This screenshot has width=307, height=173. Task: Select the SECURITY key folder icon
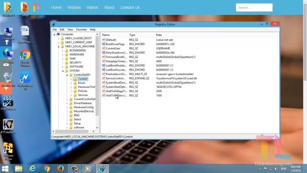coord(67,62)
